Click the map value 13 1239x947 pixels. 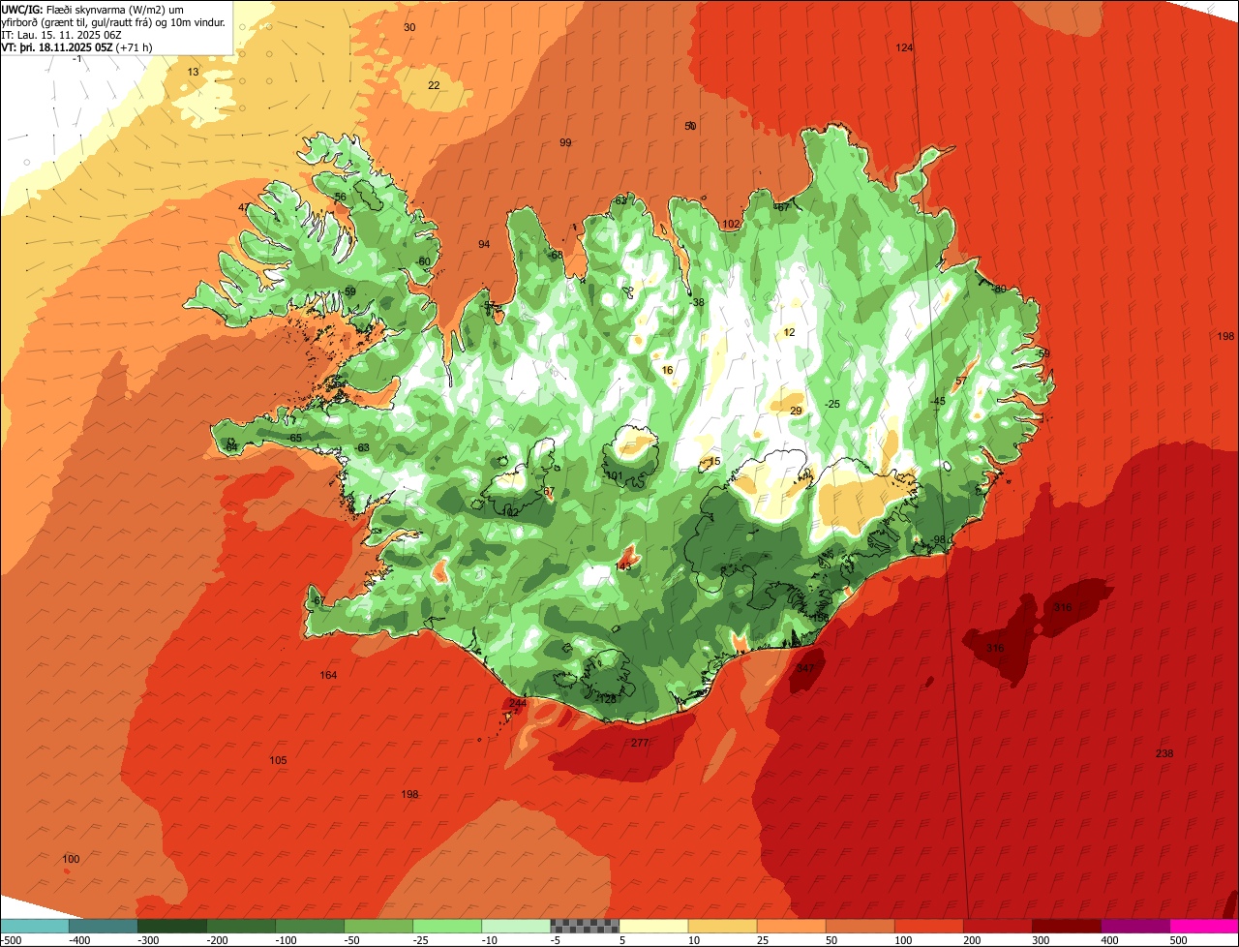193,72
